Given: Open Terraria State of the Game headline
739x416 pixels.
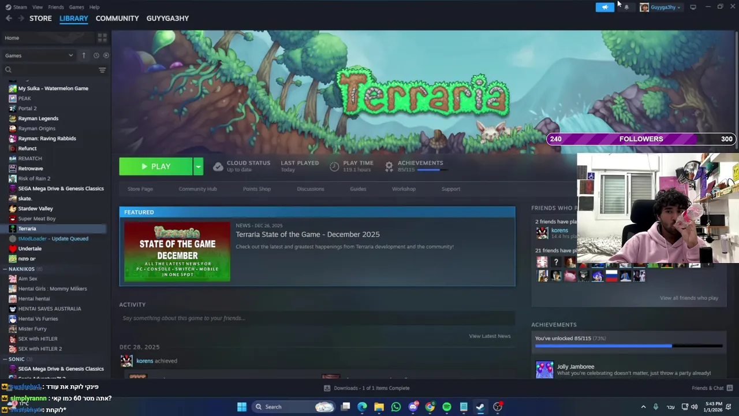Looking at the screenshot, I should click(x=308, y=234).
